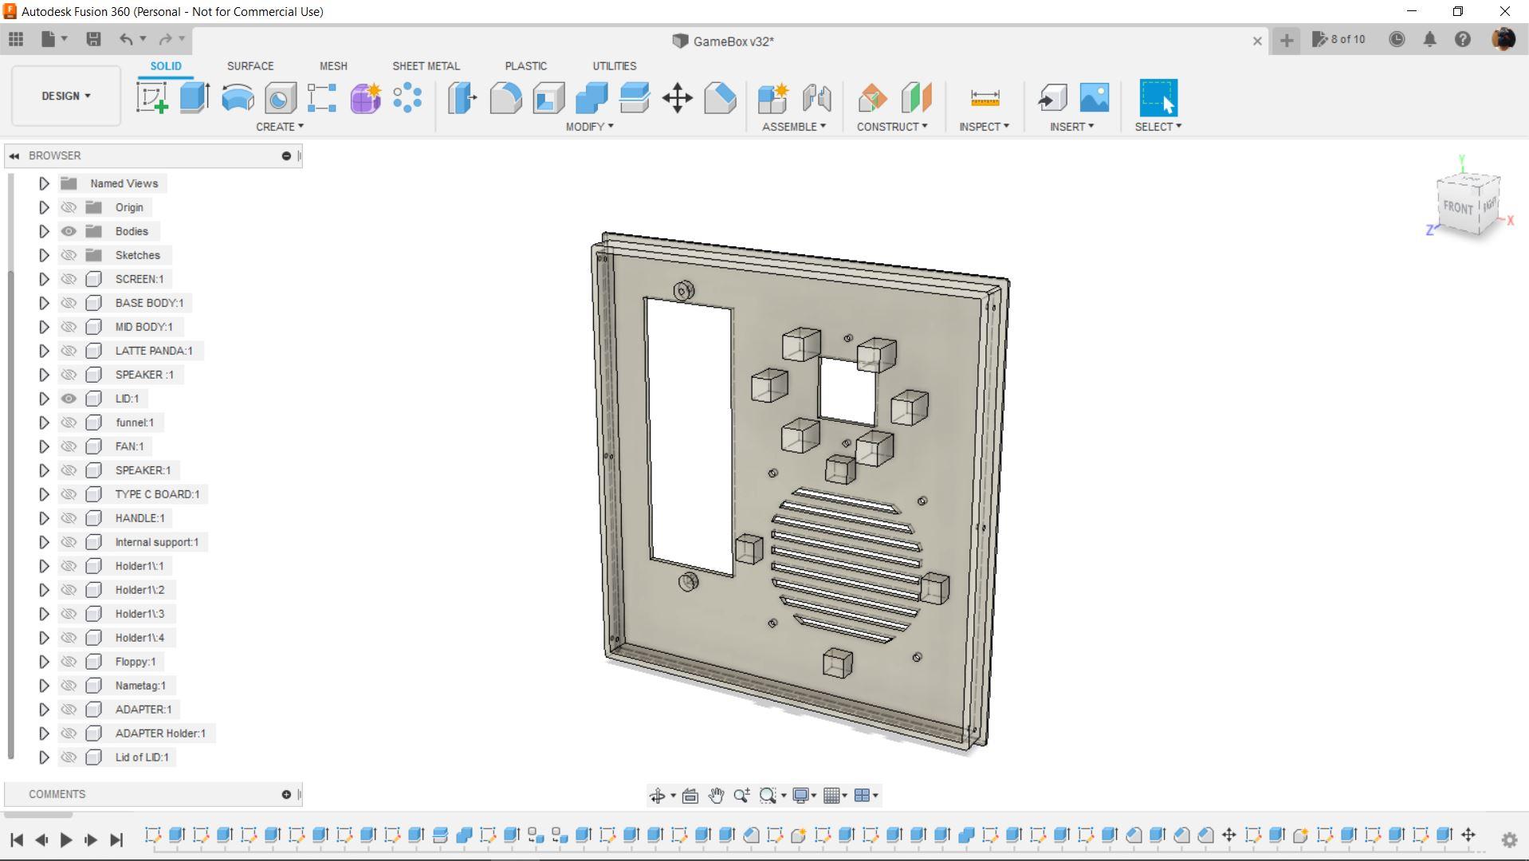Open the CREATE menu dropdown

coord(280,127)
